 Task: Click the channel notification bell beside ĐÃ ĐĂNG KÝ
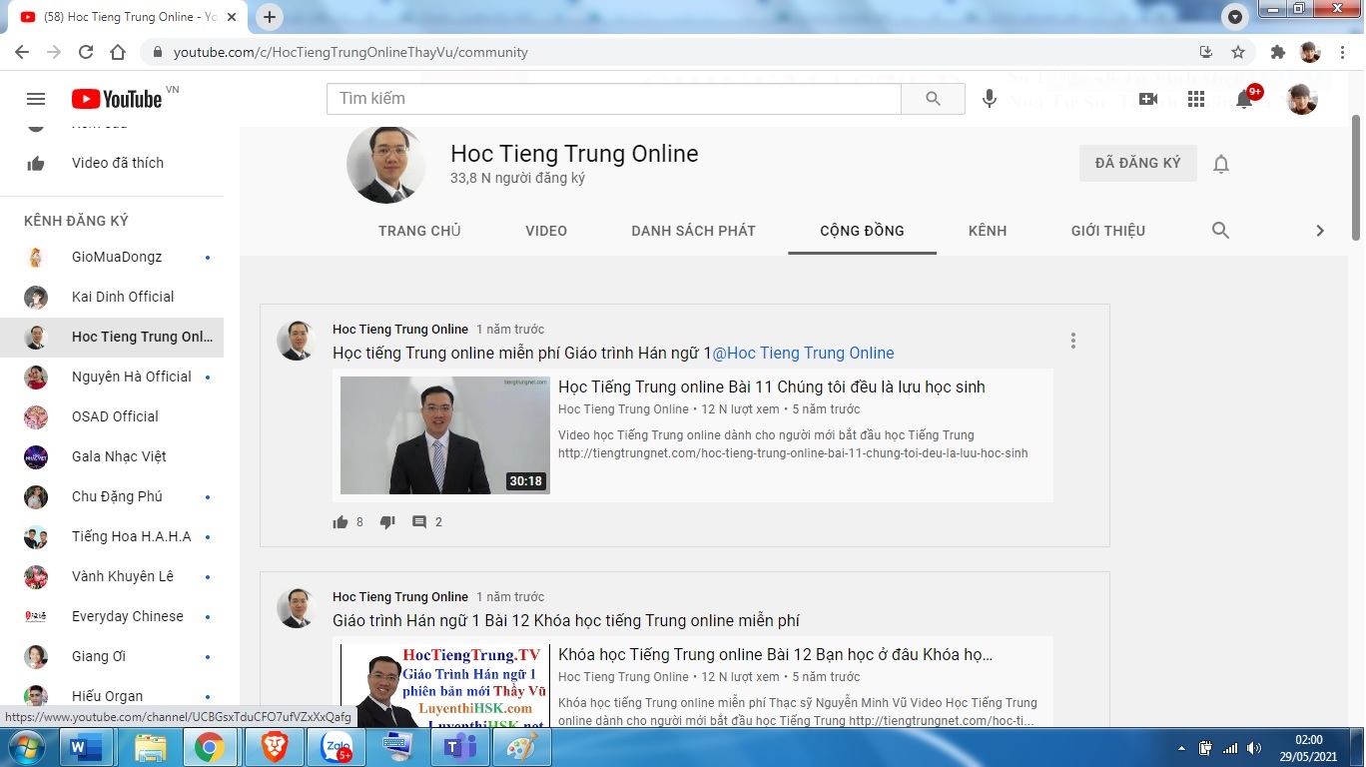1221,164
